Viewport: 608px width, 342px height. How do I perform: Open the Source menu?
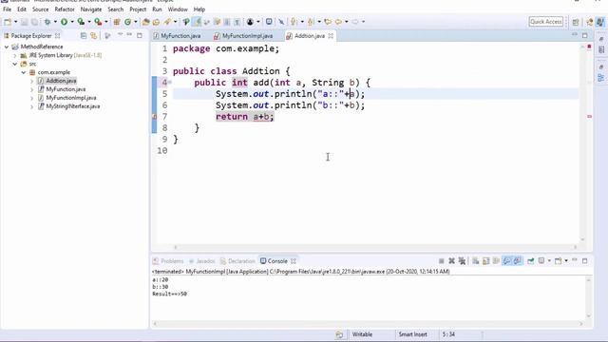[x=40, y=9]
